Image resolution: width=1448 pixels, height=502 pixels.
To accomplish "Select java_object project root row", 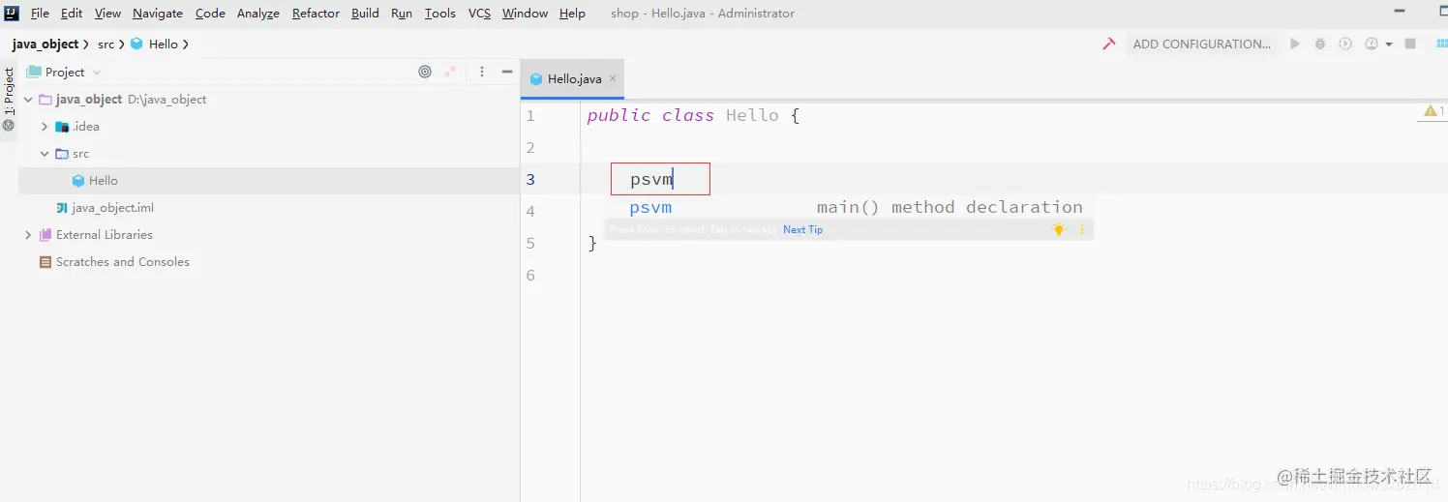I will [x=269, y=100].
